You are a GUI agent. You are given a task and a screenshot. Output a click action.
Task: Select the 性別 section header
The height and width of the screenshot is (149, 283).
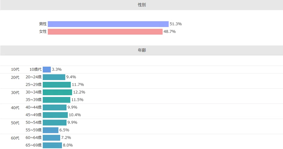point(141,5)
